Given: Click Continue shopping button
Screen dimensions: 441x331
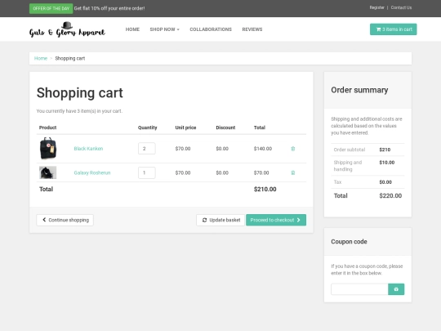Looking at the screenshot, I should [x=65, y=220].
